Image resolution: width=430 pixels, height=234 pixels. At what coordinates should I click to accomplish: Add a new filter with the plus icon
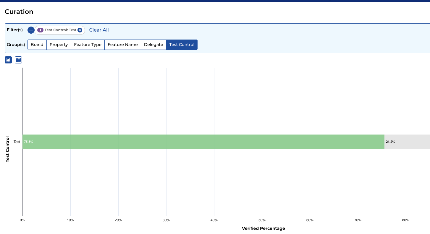point(31,30)
